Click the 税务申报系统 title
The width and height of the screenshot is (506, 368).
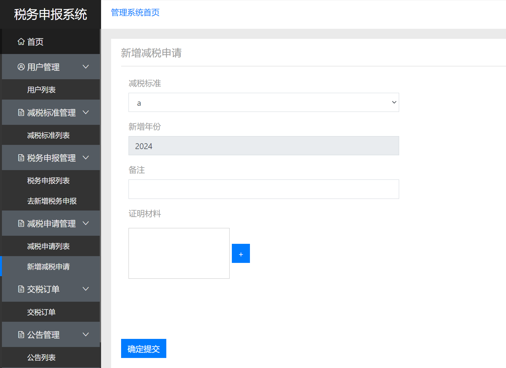click(x=51, y=14)
